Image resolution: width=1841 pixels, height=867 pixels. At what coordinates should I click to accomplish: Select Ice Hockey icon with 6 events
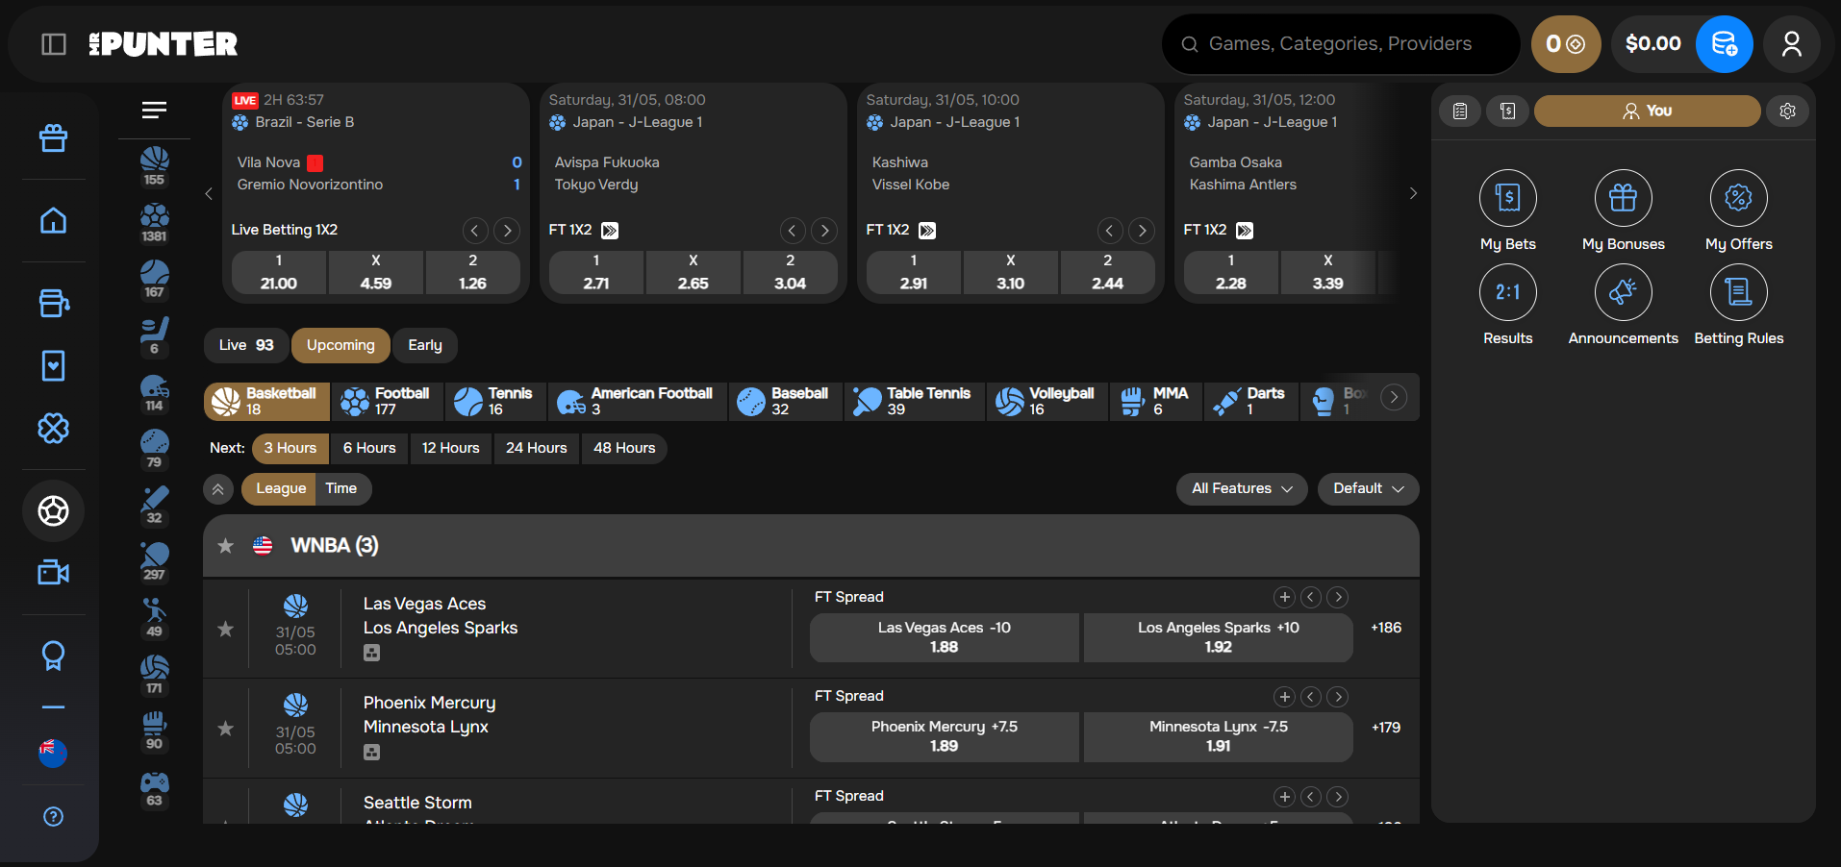154,335
